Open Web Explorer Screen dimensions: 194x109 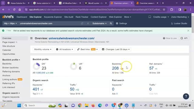pyautogui.click(x=115, y=17)
